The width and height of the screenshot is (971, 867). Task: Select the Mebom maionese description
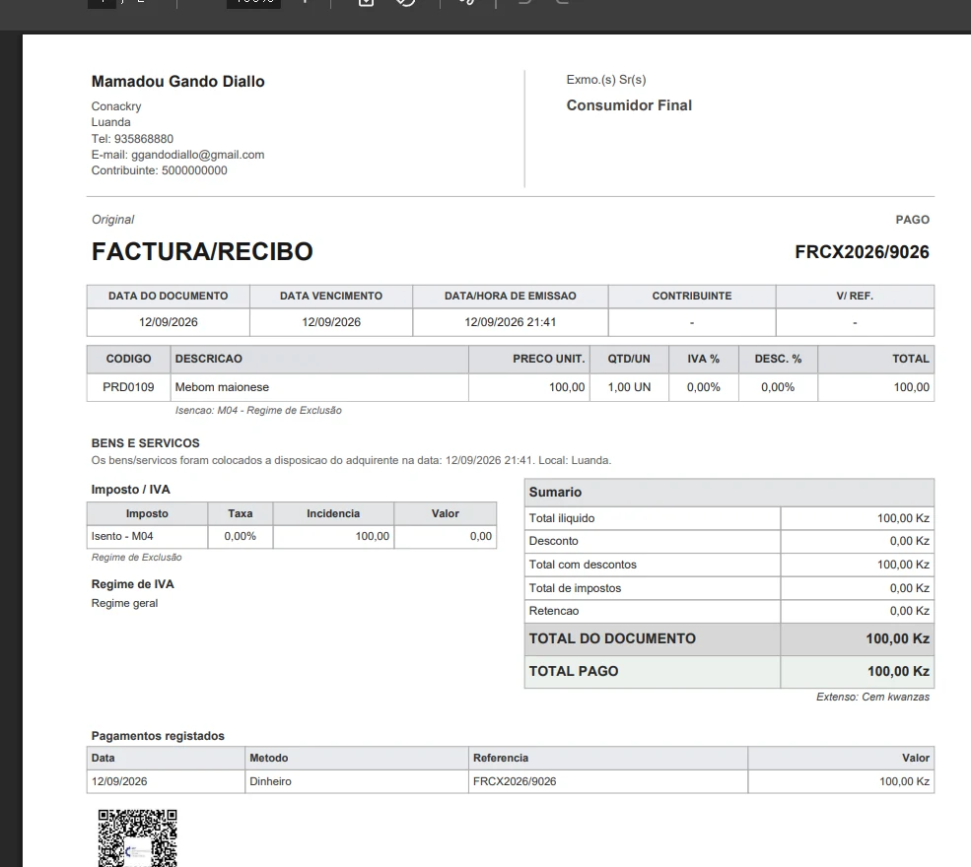pyautogui.click(x=222, y=387)
